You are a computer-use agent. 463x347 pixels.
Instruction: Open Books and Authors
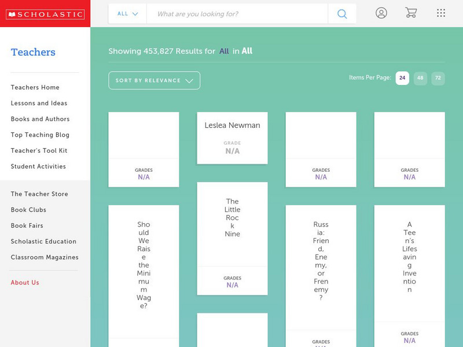click(x=40, y=119)
